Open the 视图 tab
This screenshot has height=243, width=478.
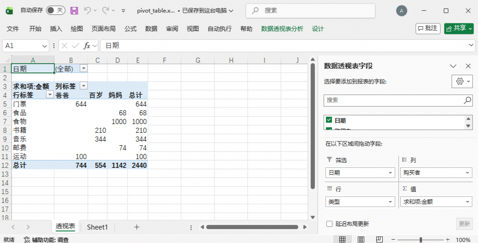point(193,29)
